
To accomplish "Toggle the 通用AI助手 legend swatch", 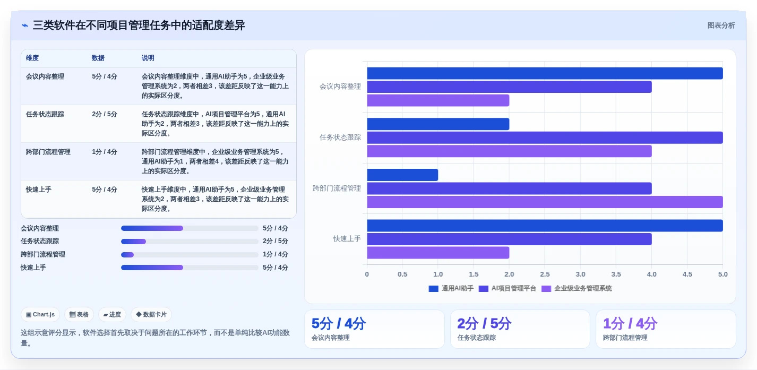I will click(433, 289).
